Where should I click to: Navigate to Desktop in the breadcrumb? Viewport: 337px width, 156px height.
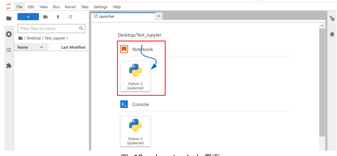pos(34,38)
